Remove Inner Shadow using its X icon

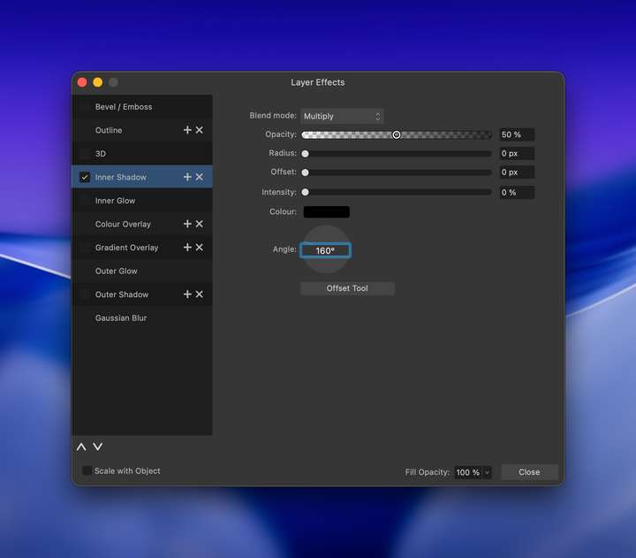(200, 177)
